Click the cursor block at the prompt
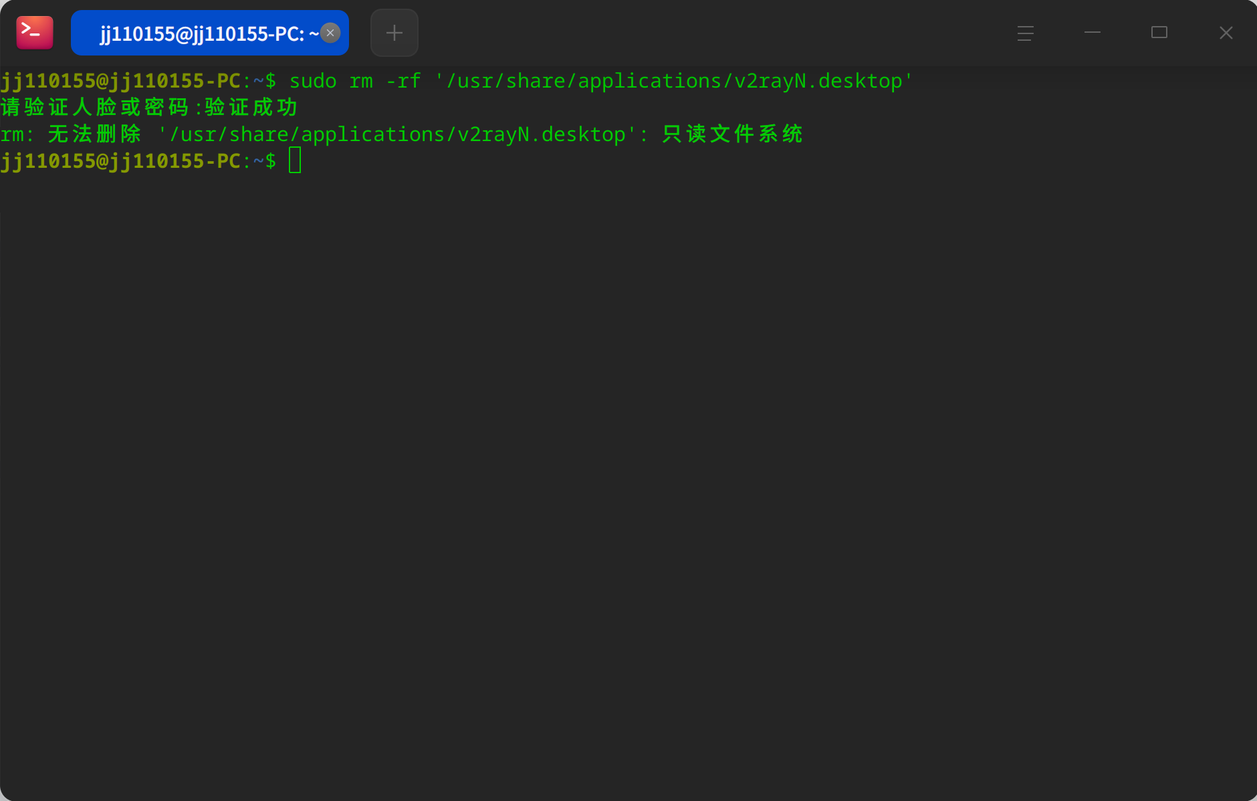This screenshot has height=801, width=1257. [x=295, y=160]
